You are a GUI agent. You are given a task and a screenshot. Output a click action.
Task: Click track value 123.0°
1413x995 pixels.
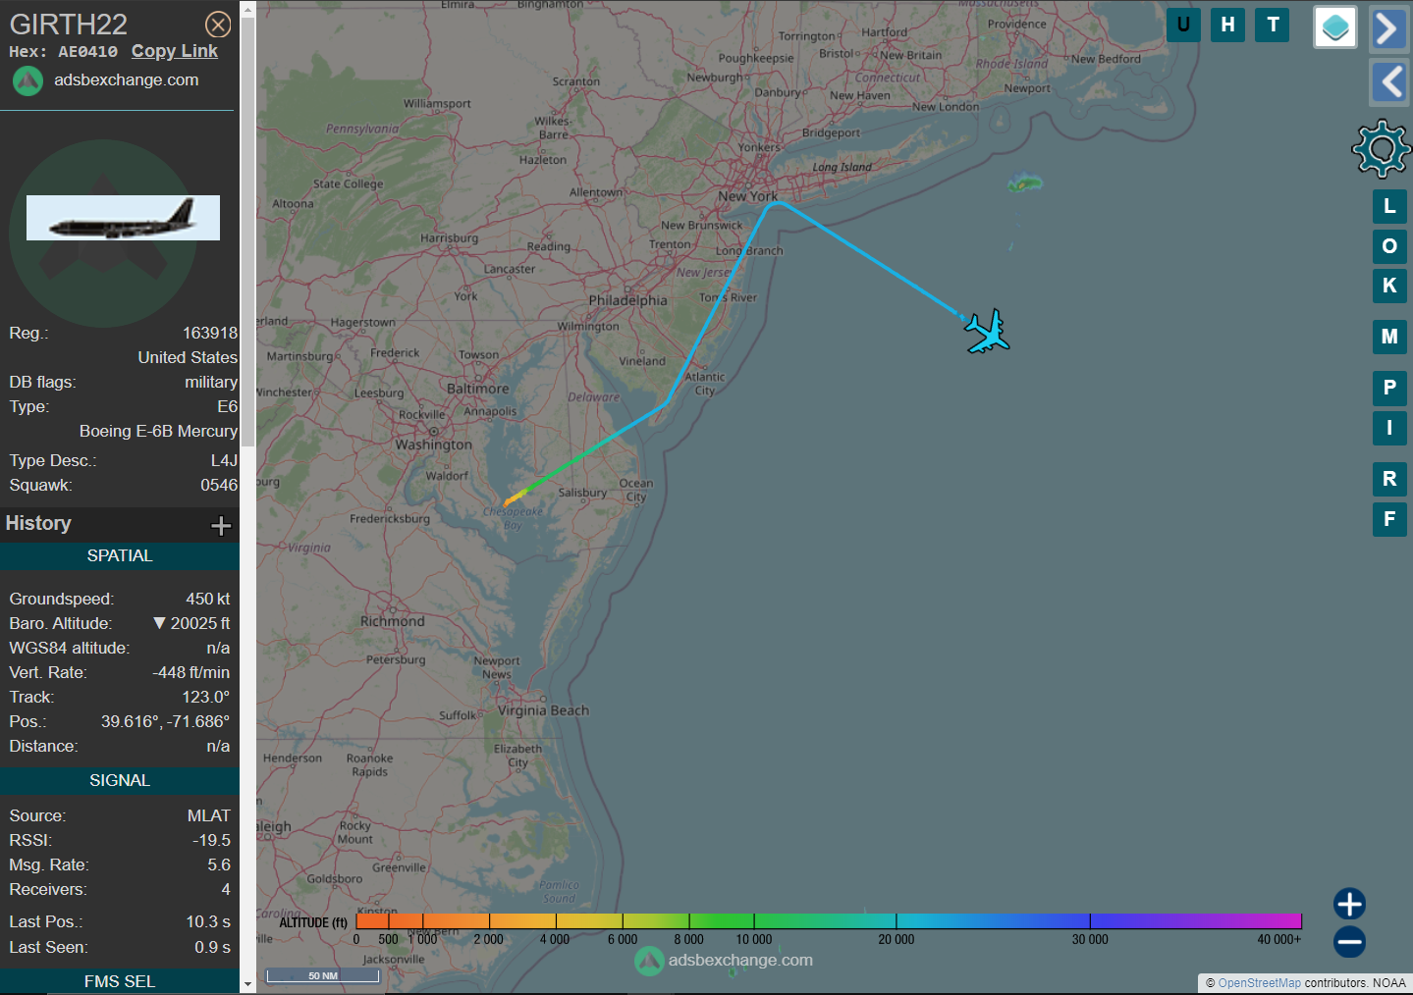(206, 697)
